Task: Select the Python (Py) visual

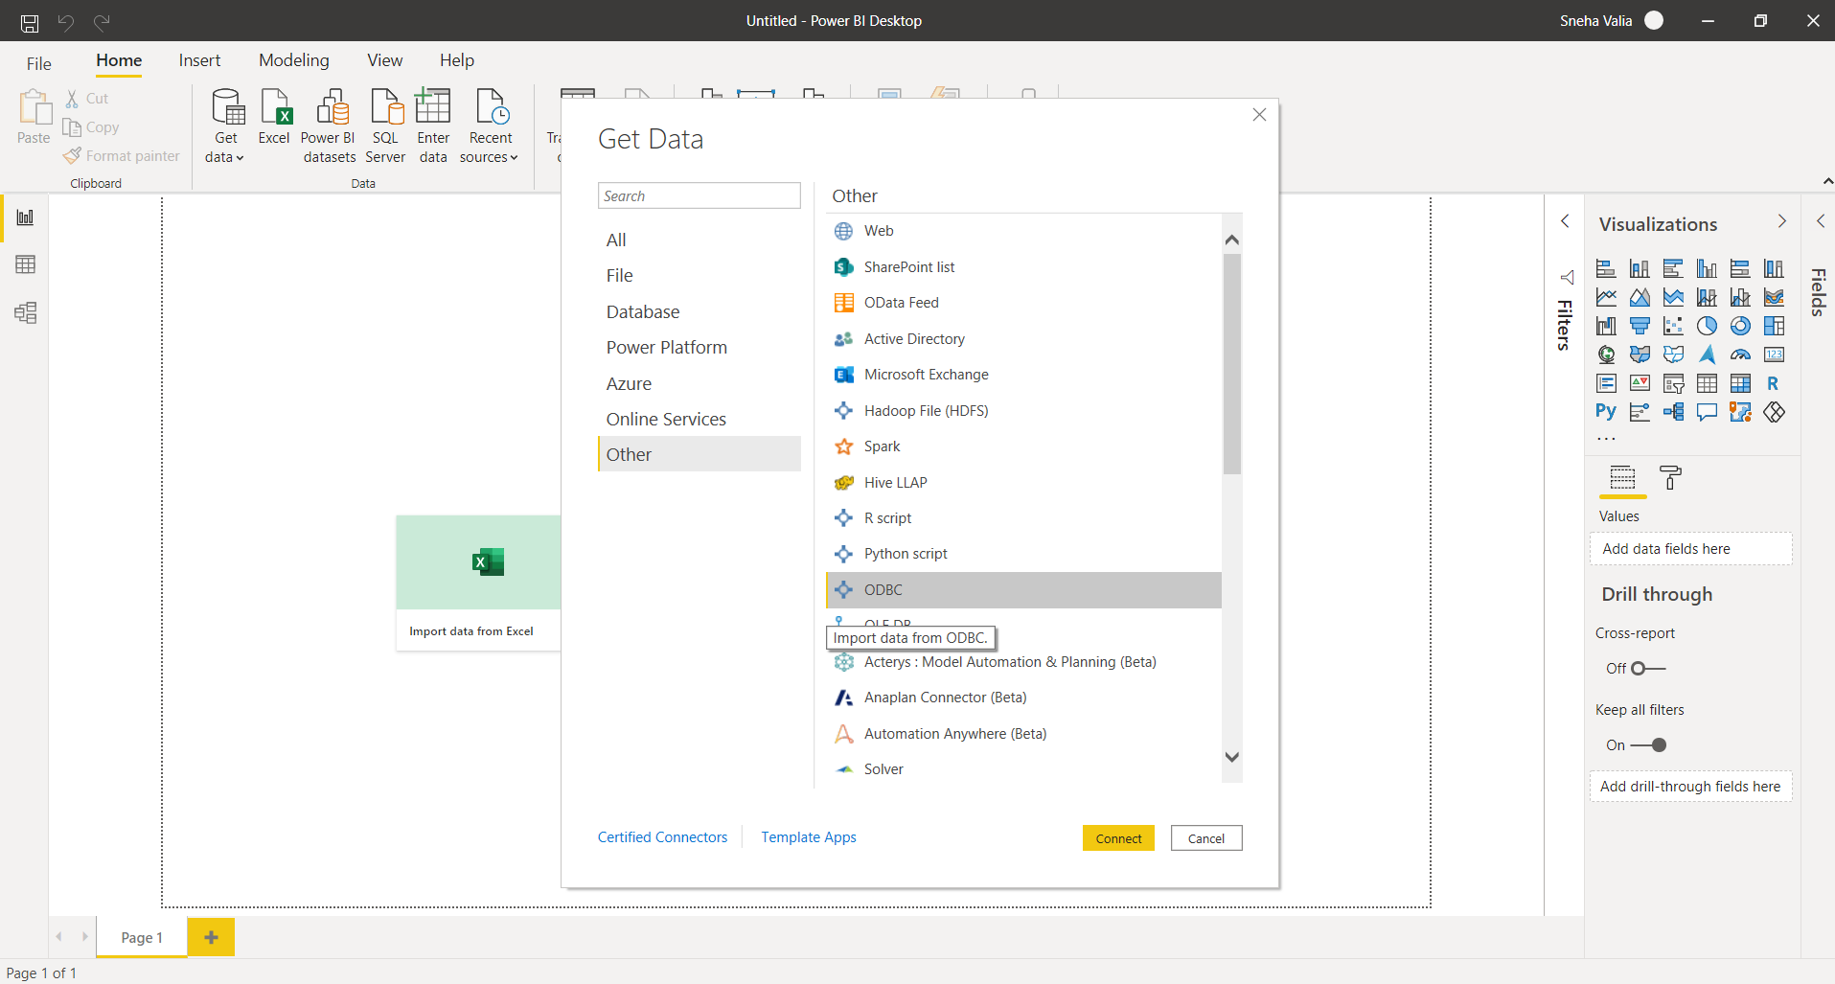Action: click(x=1606, y=412)
